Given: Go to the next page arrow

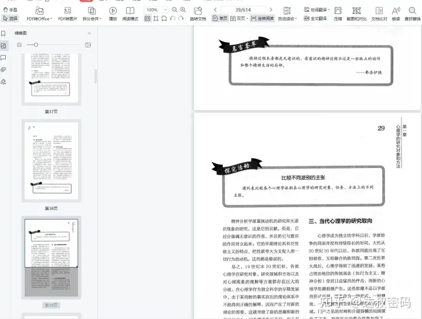Looking at the screenshot, I should pos(271,10).
